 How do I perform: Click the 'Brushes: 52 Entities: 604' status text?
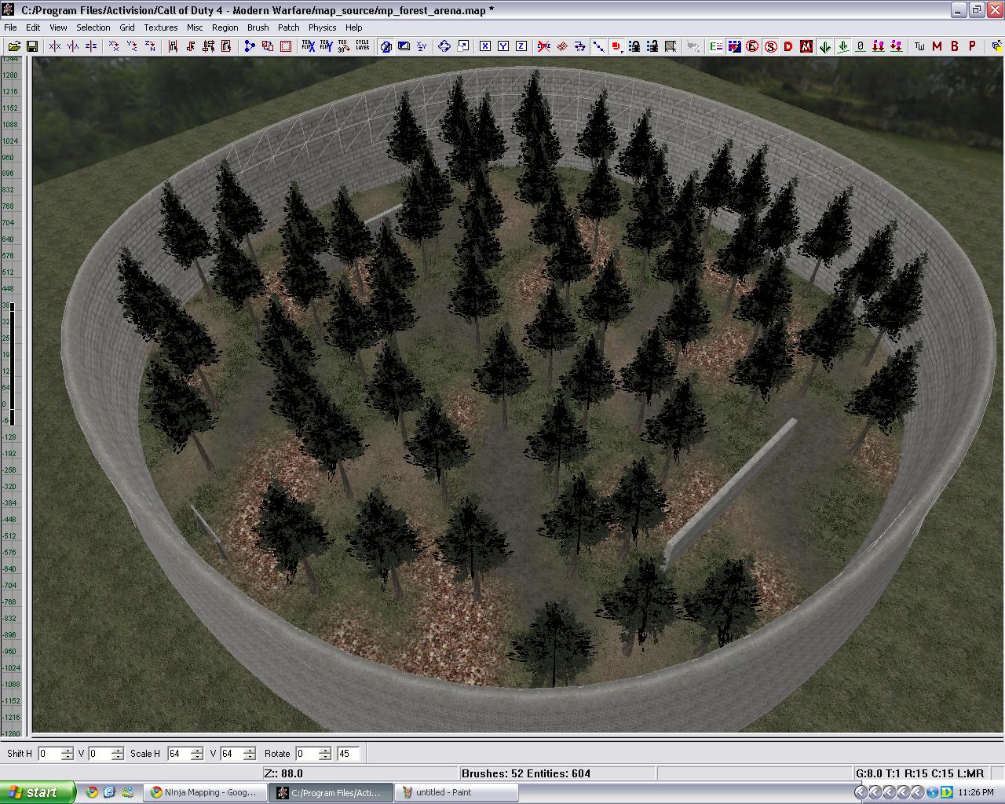tap(526, 773)
